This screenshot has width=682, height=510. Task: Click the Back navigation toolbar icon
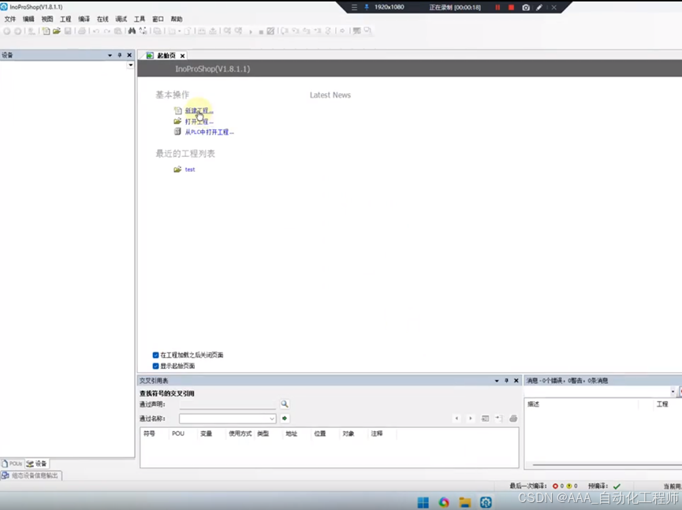(7, 31)
